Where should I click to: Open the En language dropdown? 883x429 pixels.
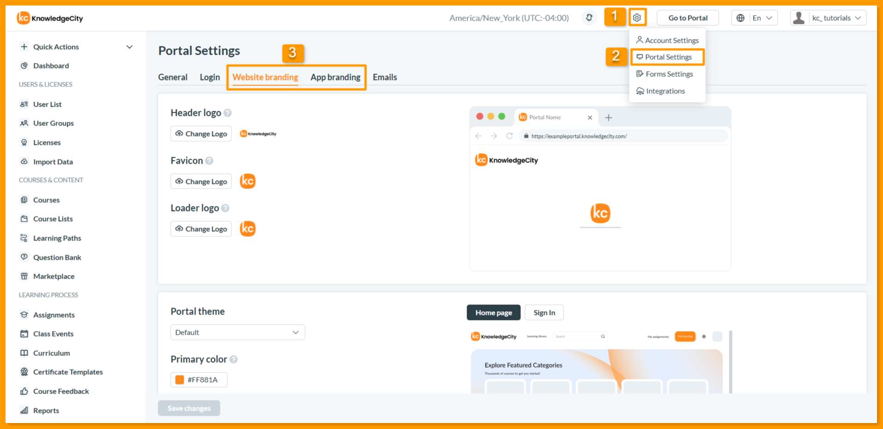pyautogui.click(x=754, y=18)
